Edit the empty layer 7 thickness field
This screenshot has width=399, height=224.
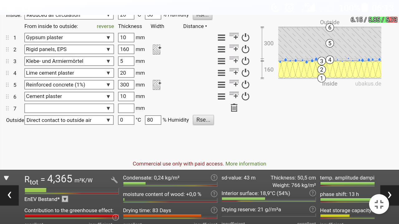[x=126, y=108]
